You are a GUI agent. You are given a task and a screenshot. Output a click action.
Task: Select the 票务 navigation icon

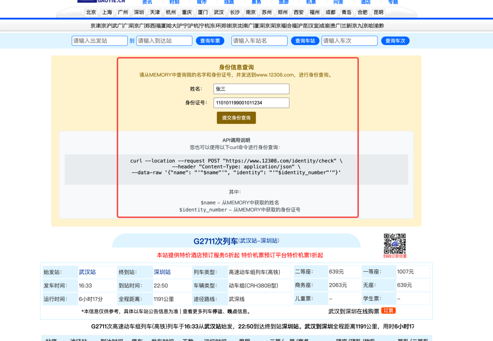[256, 2]
